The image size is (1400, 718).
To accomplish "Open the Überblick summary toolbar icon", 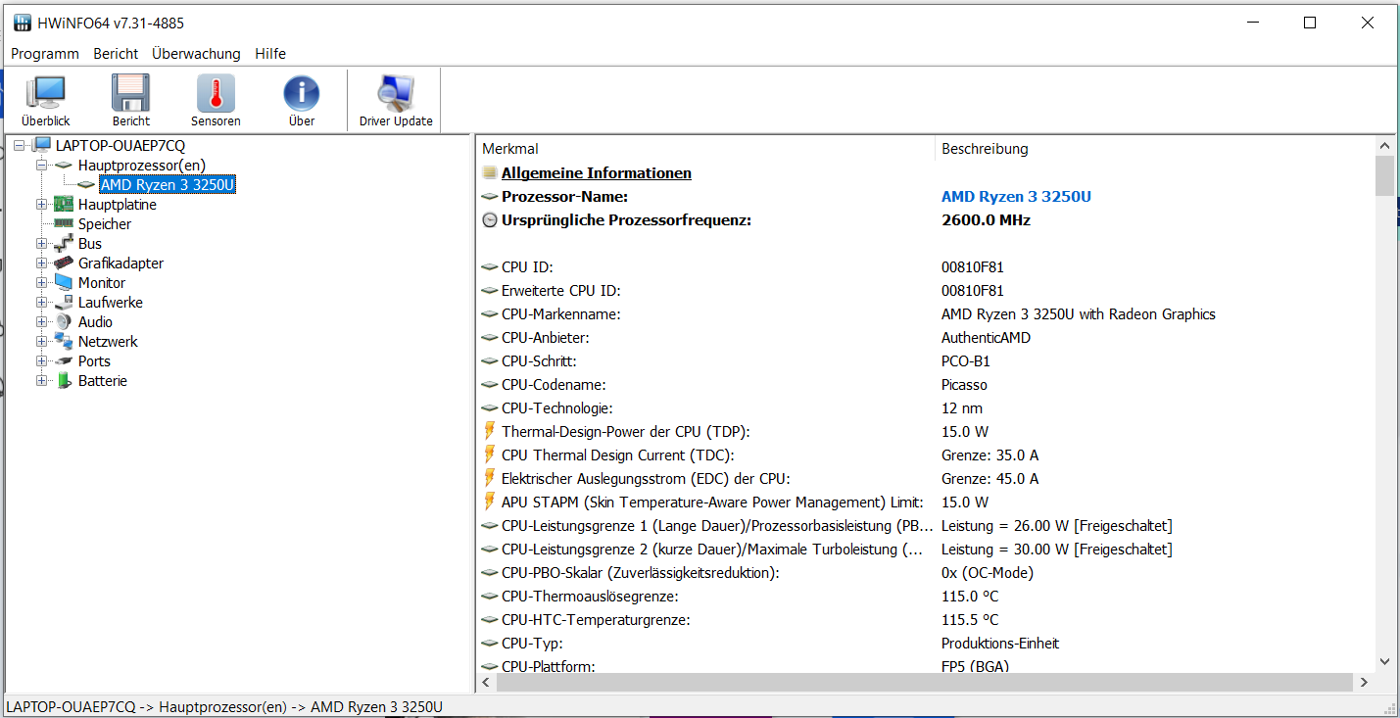I will (x=45, y=93).
